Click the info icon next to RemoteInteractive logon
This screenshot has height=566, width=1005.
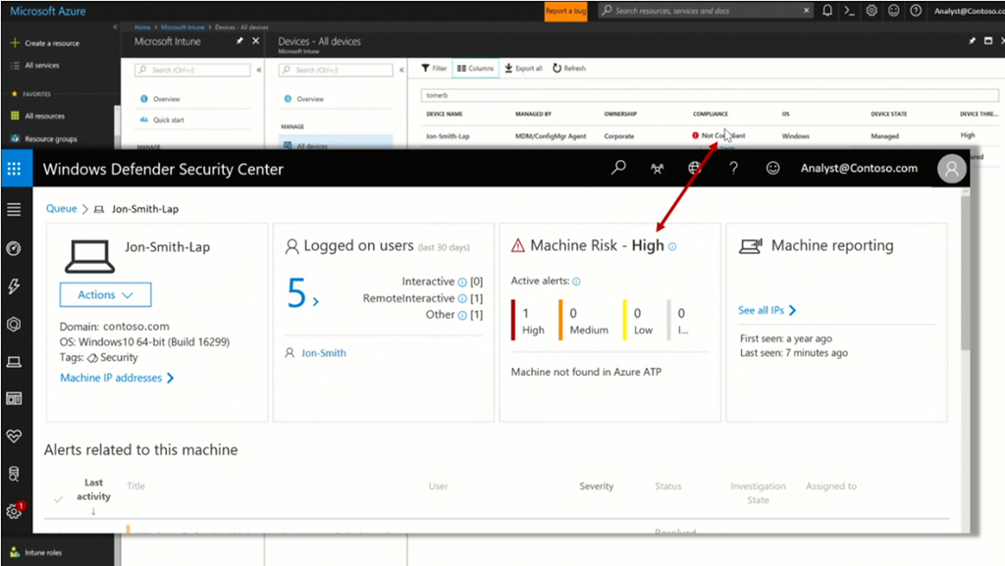[462, 298]
